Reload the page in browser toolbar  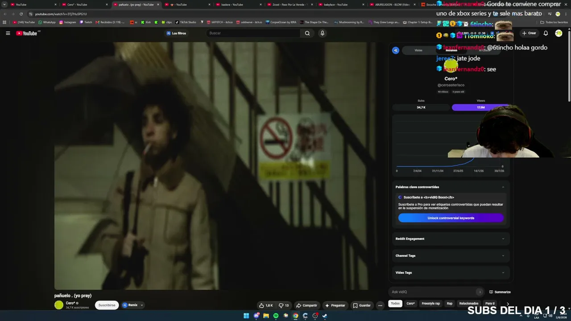tap(21, 14)
